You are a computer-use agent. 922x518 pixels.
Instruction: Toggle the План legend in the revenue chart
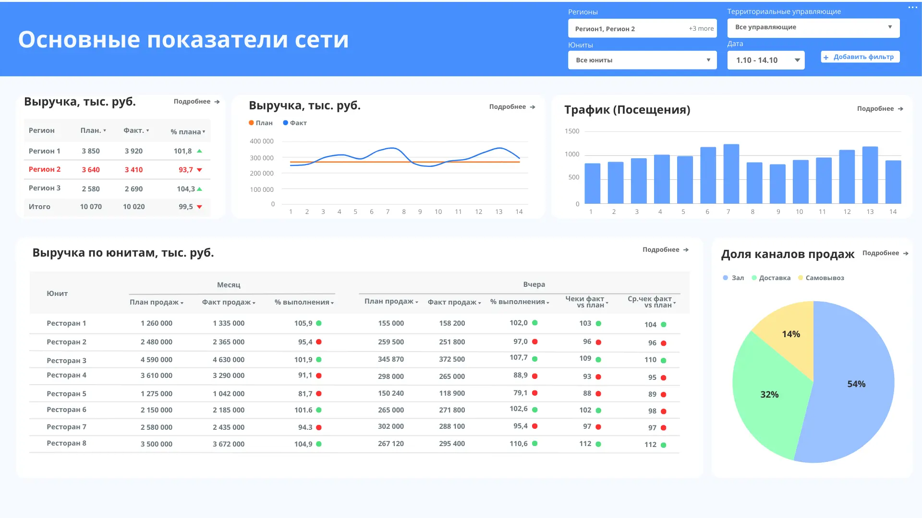tap(261, 123)
